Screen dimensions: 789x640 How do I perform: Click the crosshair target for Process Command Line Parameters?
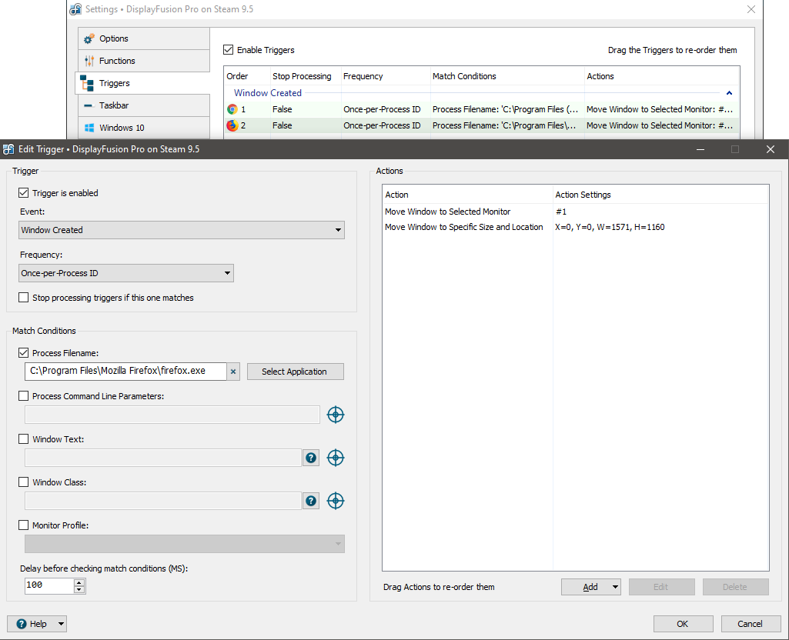point(335,415)
